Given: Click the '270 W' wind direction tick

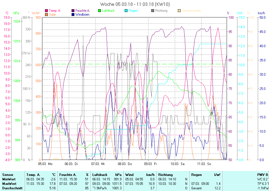Looking at the screenshot, I should 26,53.
